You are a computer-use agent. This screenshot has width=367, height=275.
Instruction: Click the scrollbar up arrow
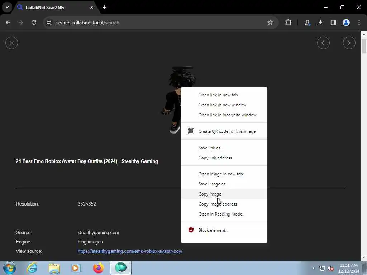click(x=364, y=34)
